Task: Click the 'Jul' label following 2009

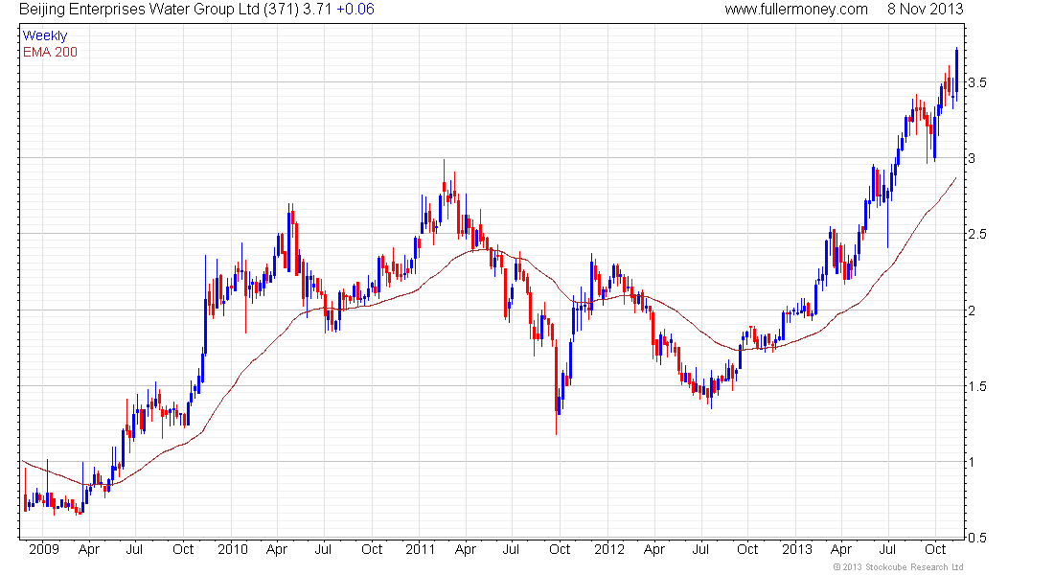Action: click(134, 549)
